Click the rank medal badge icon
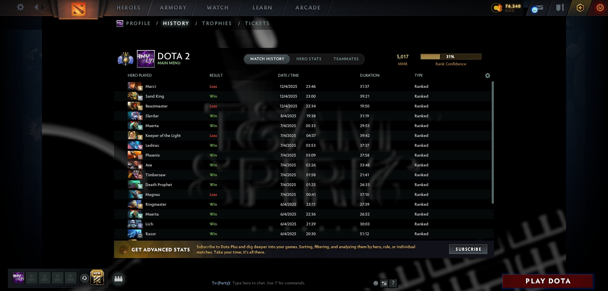The width and height of the screenshot is (608, 291). coord(125,59)
